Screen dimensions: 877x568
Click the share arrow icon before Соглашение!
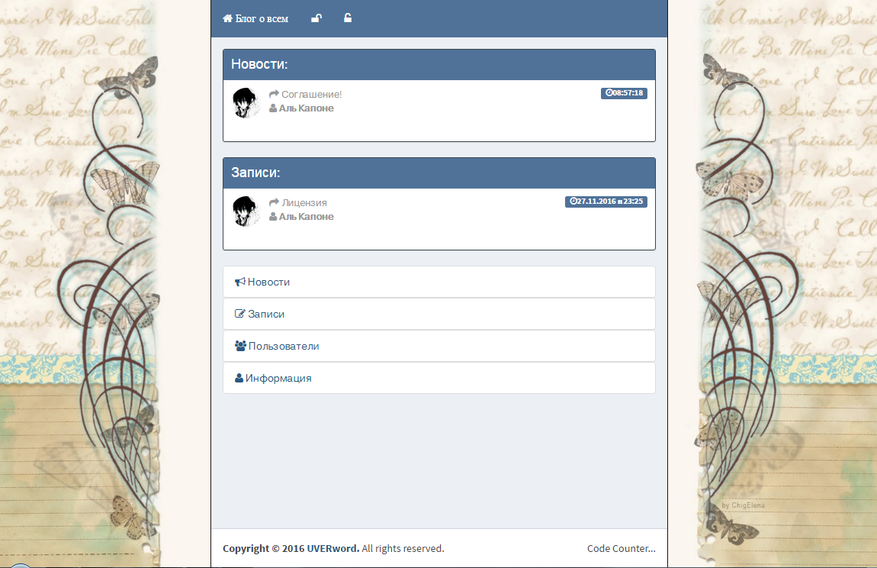point(274,94)
